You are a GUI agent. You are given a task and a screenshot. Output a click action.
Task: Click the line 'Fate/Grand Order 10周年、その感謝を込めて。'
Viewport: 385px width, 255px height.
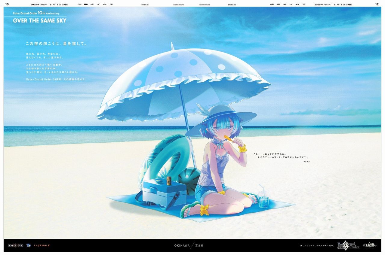[56, 79]
